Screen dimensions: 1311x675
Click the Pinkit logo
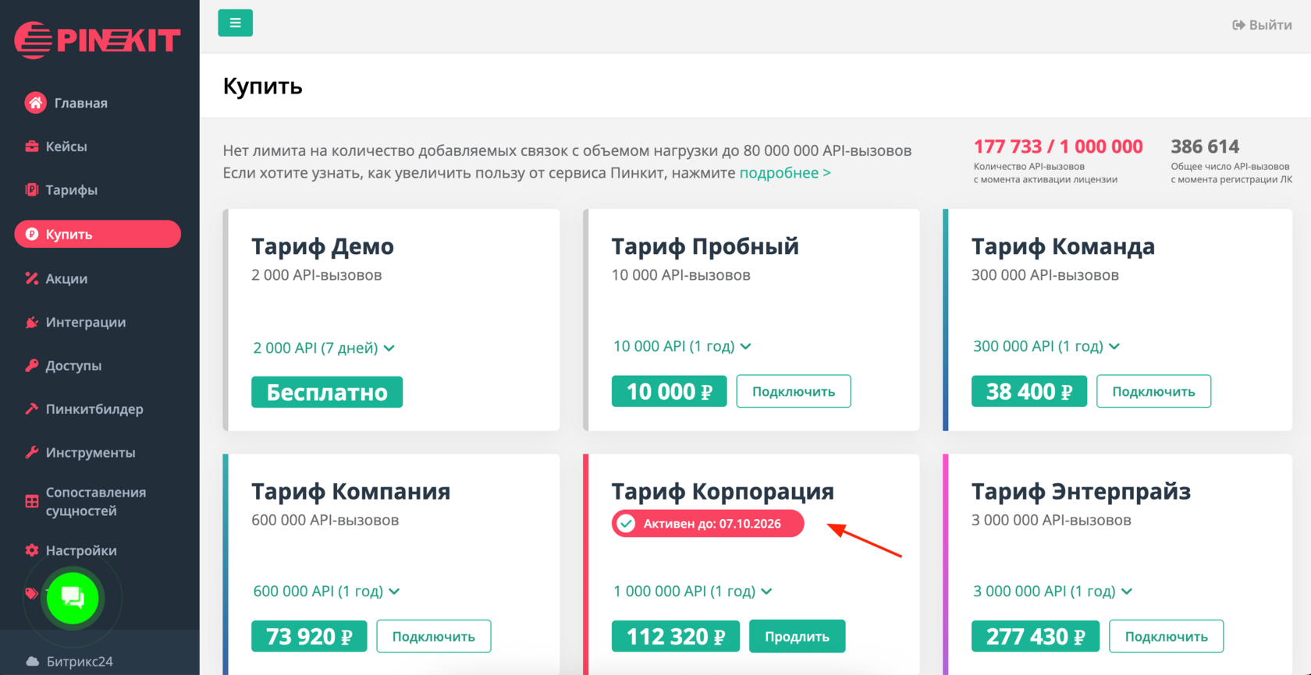(x=98, y=40)
